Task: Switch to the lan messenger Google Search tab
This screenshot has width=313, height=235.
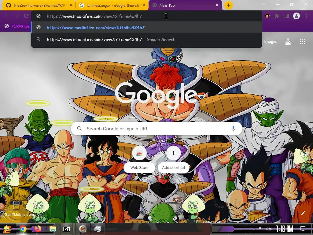Action: tap(112, 6)
